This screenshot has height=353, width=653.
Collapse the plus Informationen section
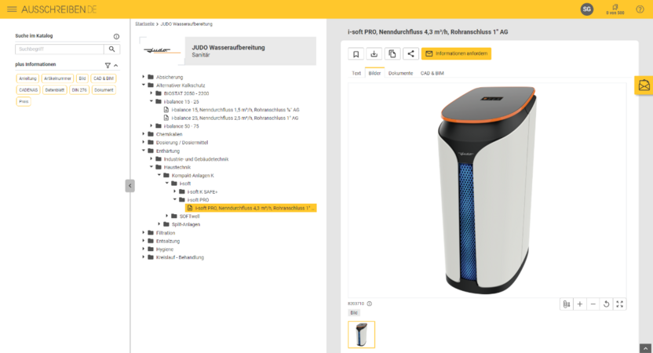point(116,65)
